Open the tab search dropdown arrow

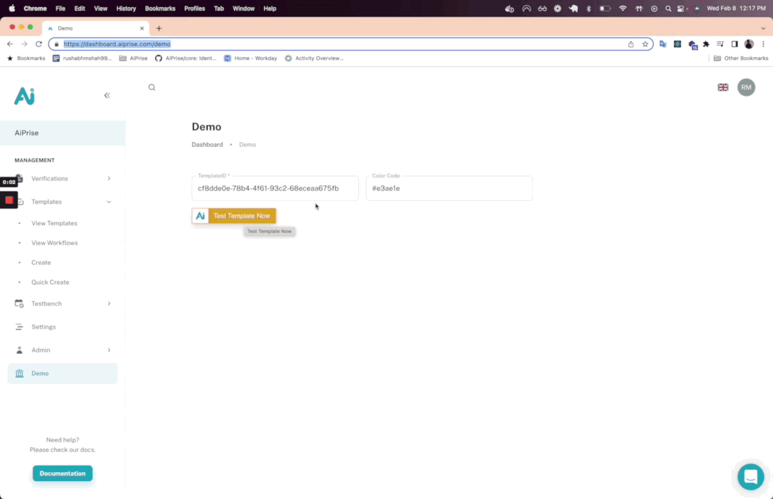pyautogui.click(x=763, y=28)
